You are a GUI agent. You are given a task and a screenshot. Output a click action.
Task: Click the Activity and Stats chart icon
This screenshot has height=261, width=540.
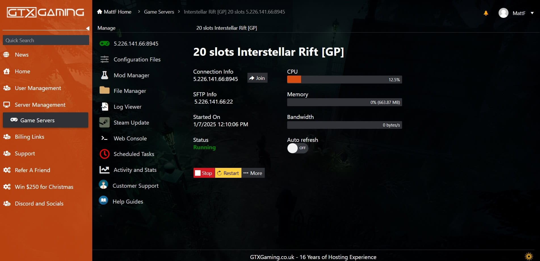click(x=104, y=170)
